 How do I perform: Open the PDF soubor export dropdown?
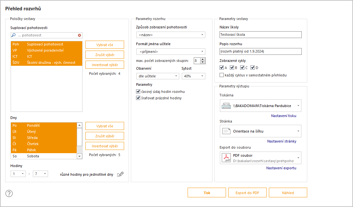(260, 158)
